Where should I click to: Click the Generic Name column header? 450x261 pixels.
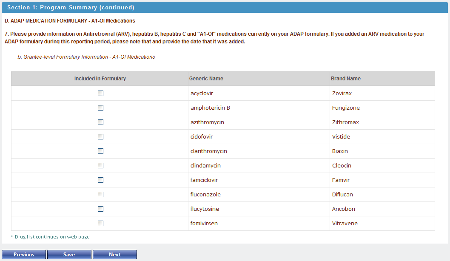point(206,79)
